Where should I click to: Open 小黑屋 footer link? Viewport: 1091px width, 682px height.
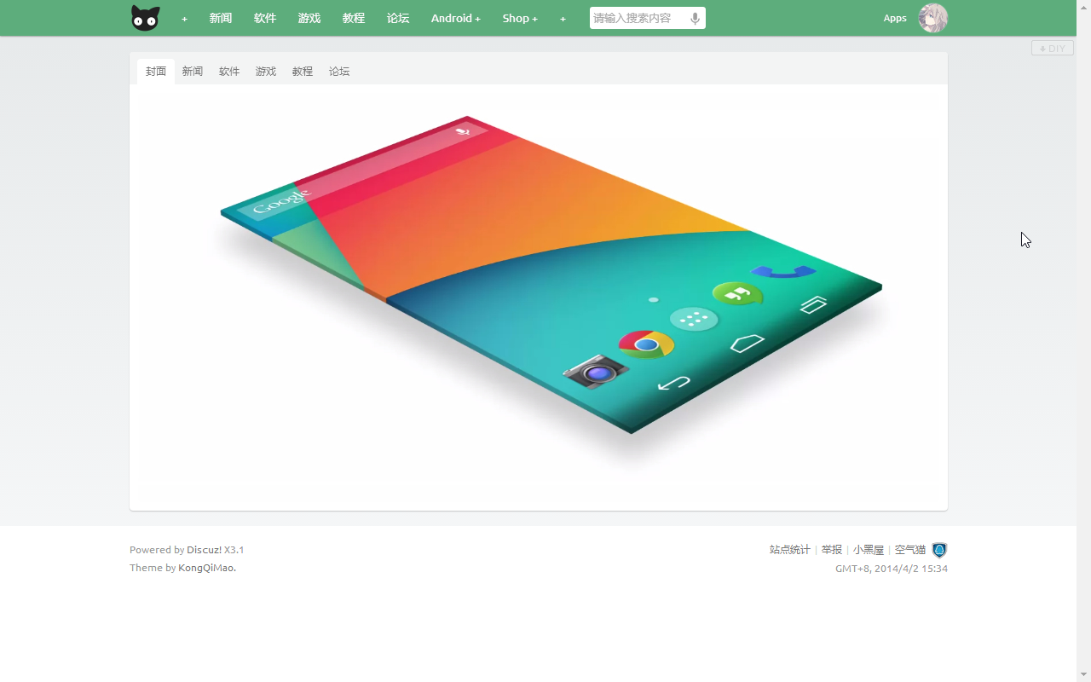coord(869,550)
